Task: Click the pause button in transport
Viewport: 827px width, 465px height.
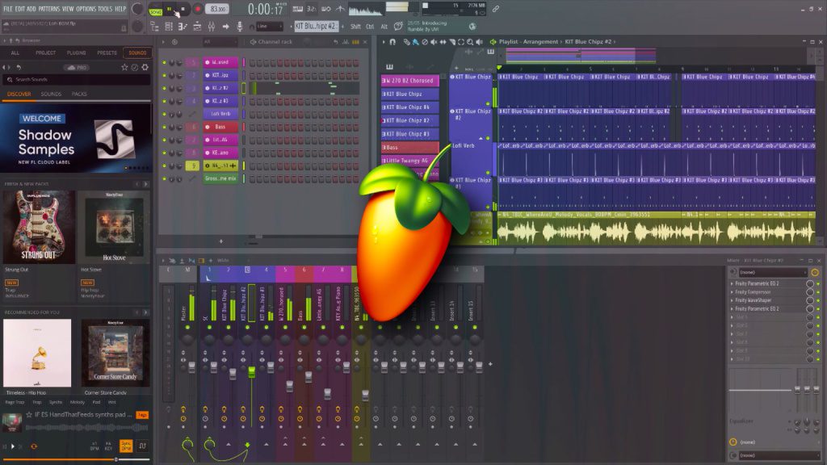Action: (x=170, y=9)
